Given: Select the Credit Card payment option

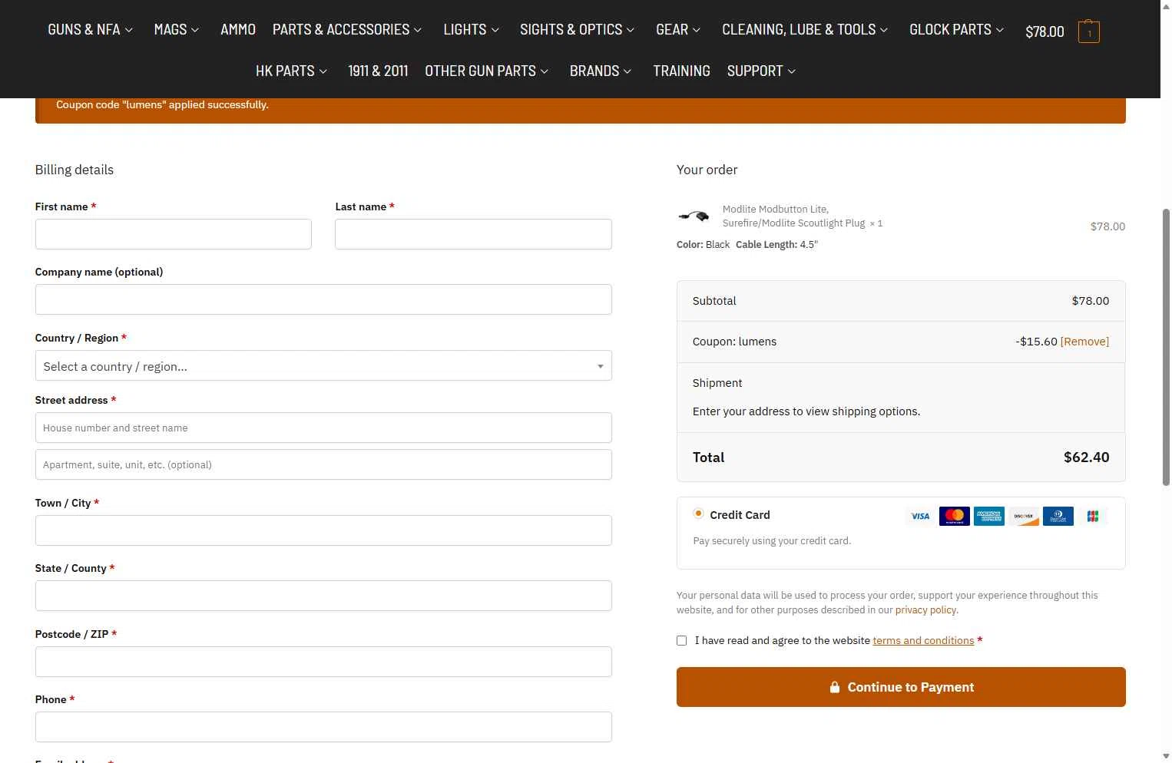Looking at the screenshot, I should click(698, 514).
